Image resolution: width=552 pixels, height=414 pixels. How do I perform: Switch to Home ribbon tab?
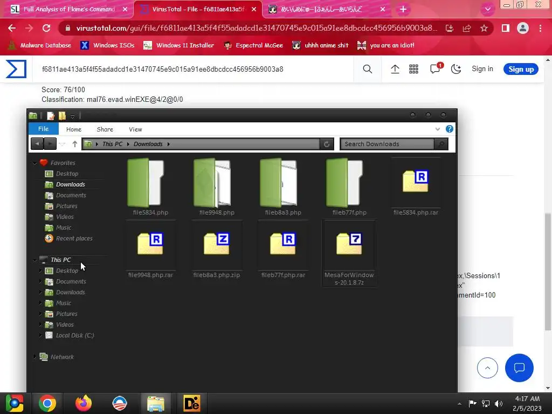point(74,129)
